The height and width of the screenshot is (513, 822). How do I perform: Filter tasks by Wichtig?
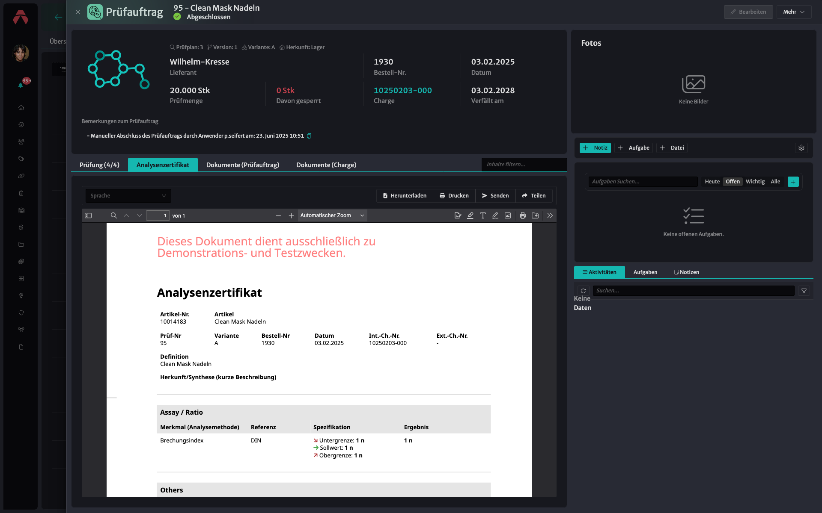pos(755,182)
